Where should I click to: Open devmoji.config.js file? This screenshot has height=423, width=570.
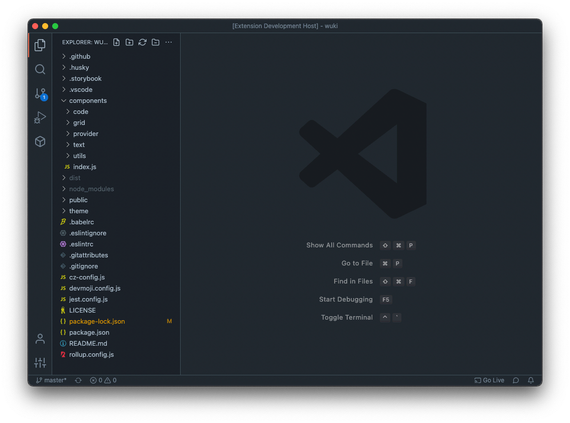(116, 288)
